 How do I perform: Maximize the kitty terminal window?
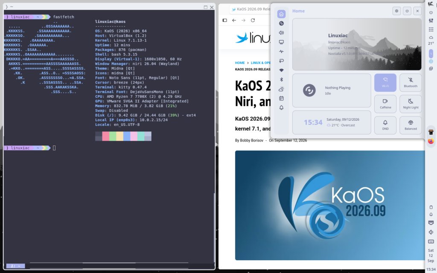pyautogui.click(x=205, y=7)
